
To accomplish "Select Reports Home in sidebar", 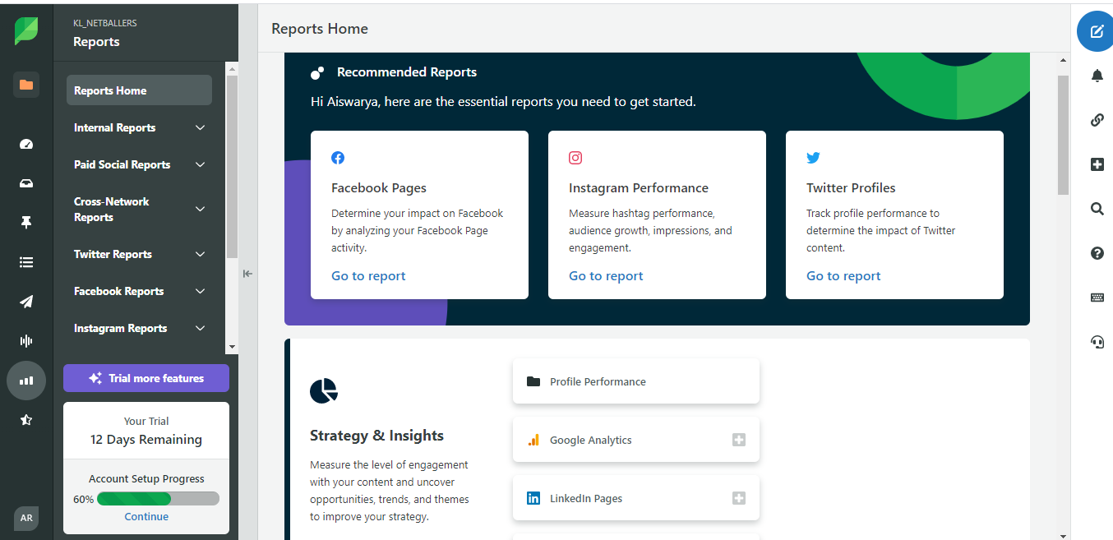I will 139,90.
